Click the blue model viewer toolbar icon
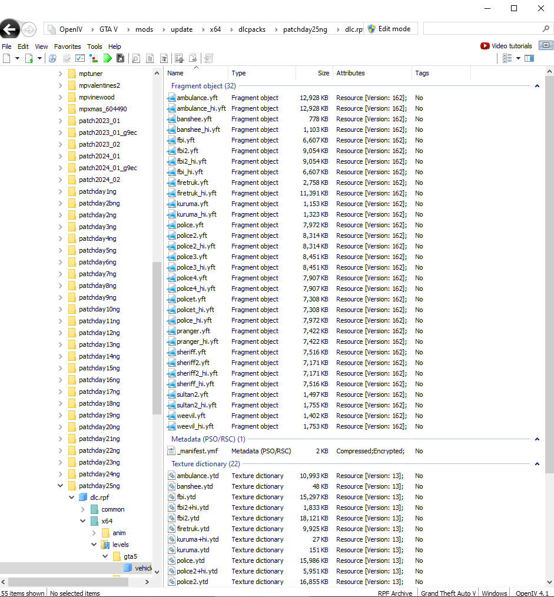The image size is (554, 597). 52,58
